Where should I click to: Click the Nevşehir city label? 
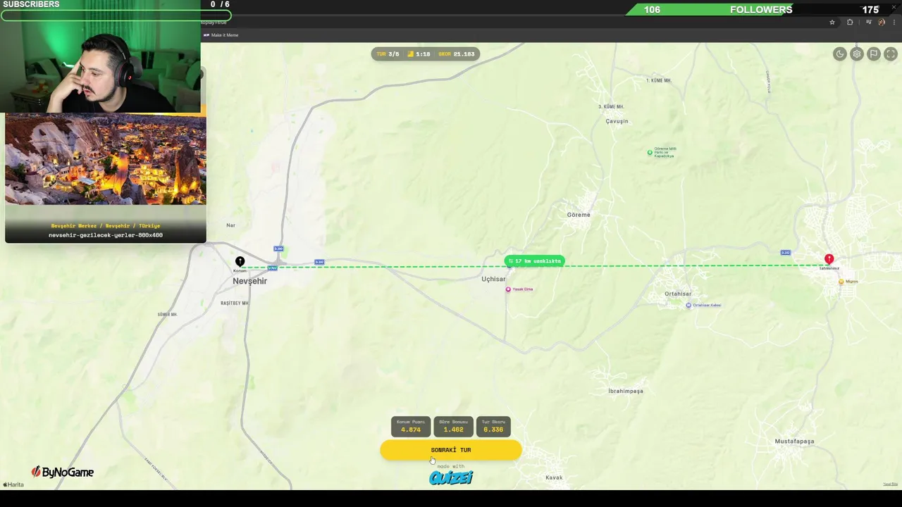click(x=249, y=281)
